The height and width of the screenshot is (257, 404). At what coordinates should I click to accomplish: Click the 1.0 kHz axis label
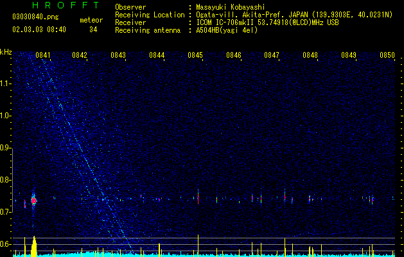click(x=5, y=116)
